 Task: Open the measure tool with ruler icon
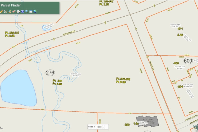click(6, 11)
